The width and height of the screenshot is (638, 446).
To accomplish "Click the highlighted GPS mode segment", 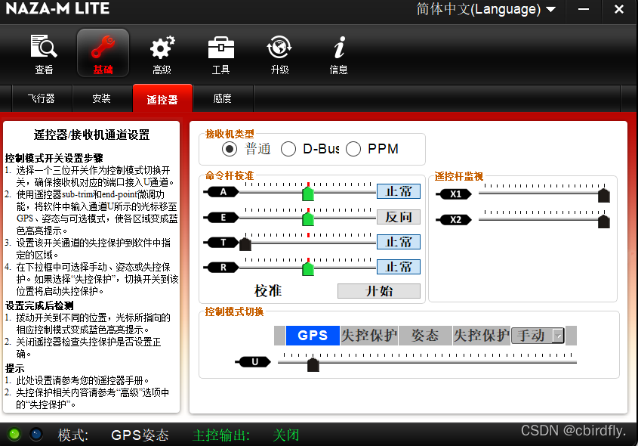I will 313,336.
